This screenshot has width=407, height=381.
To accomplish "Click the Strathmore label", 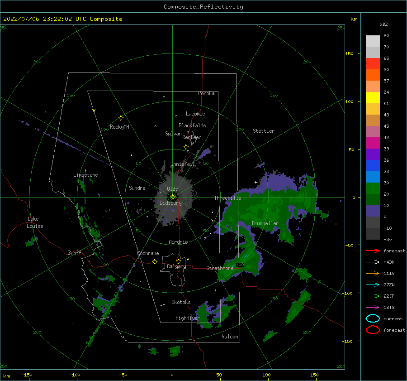I will (220, 268).
